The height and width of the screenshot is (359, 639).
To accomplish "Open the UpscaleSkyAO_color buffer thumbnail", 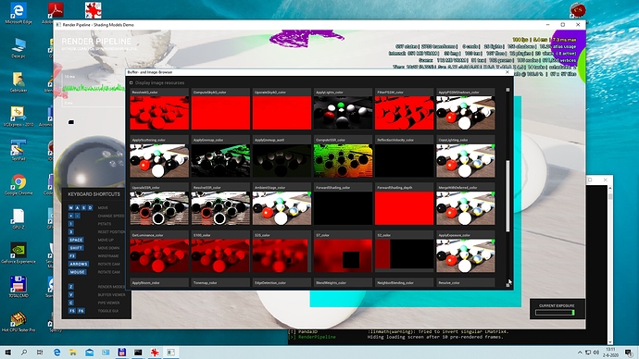I will 282,113.
